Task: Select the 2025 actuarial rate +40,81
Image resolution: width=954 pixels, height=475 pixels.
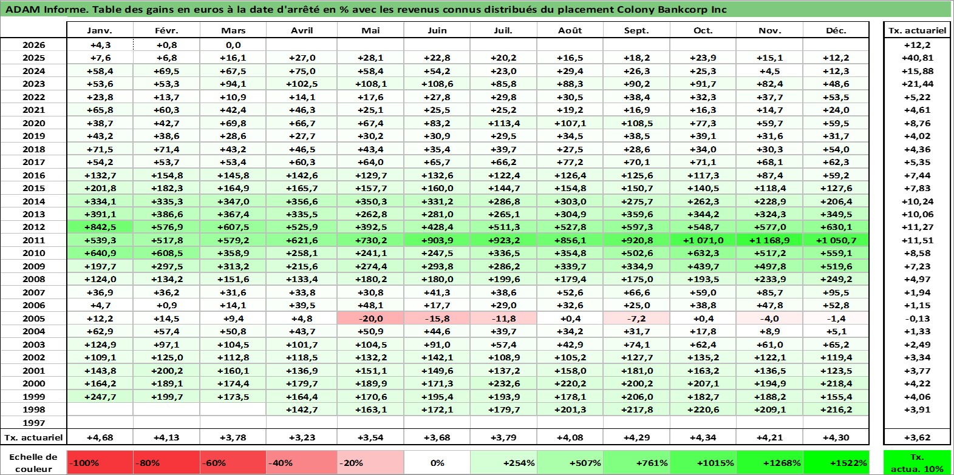Action: [917, 58]
